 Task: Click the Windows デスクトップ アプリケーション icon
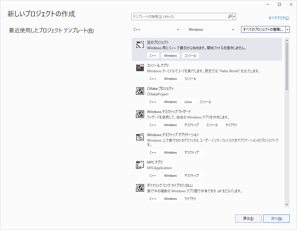pyautogui.click(x=140, y=137)
